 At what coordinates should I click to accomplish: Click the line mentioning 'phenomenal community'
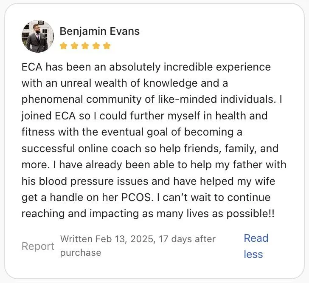tap(152, 99)
